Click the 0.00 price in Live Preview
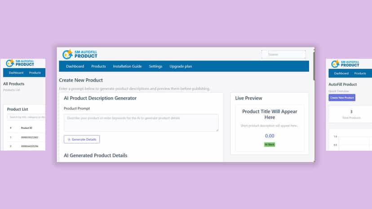 [x=270, y=136]
